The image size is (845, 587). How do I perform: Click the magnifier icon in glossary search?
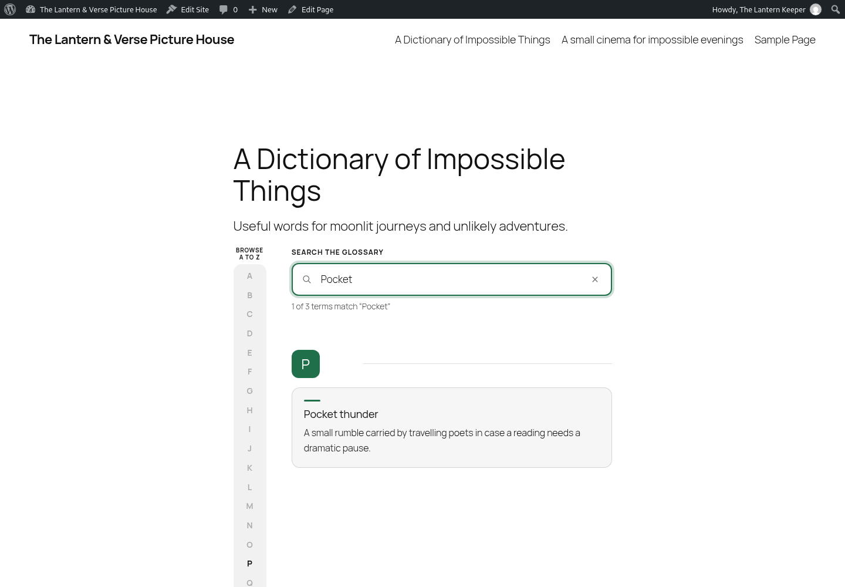click(306, 279)
